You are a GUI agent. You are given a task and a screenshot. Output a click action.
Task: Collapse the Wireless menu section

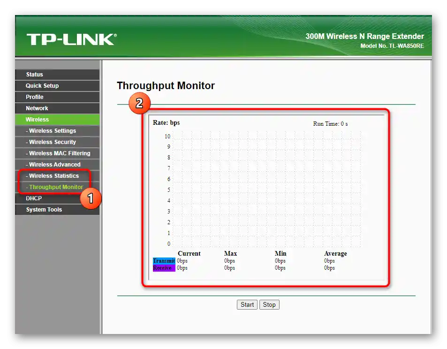[57, 120]
